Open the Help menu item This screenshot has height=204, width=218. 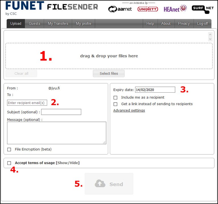click(x=150, y=24)
